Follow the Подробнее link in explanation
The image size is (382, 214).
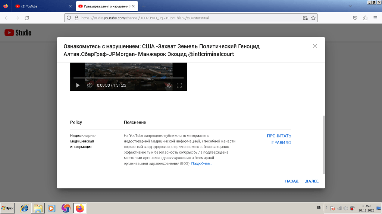pyautogui.click(x=201, y=164)
